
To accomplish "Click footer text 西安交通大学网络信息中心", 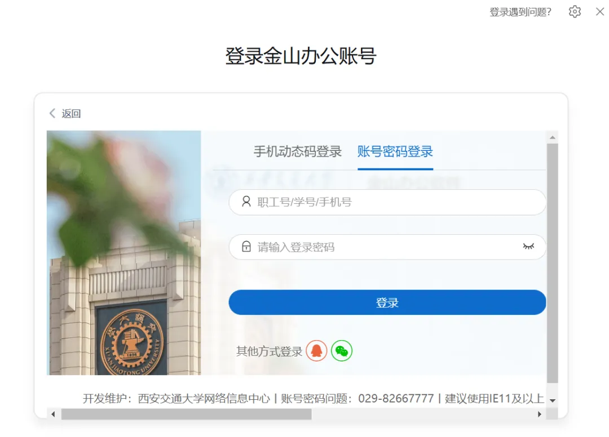I will pos(204,398).
